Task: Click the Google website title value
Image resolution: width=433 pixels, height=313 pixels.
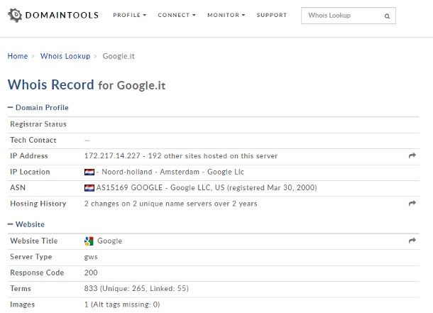Action: click(x=109, y=241)
